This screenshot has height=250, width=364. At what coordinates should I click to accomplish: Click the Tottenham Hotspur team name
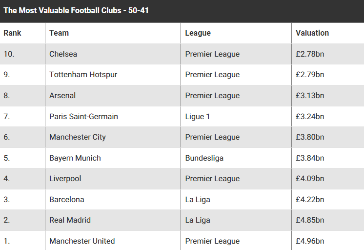coord(83,75)
